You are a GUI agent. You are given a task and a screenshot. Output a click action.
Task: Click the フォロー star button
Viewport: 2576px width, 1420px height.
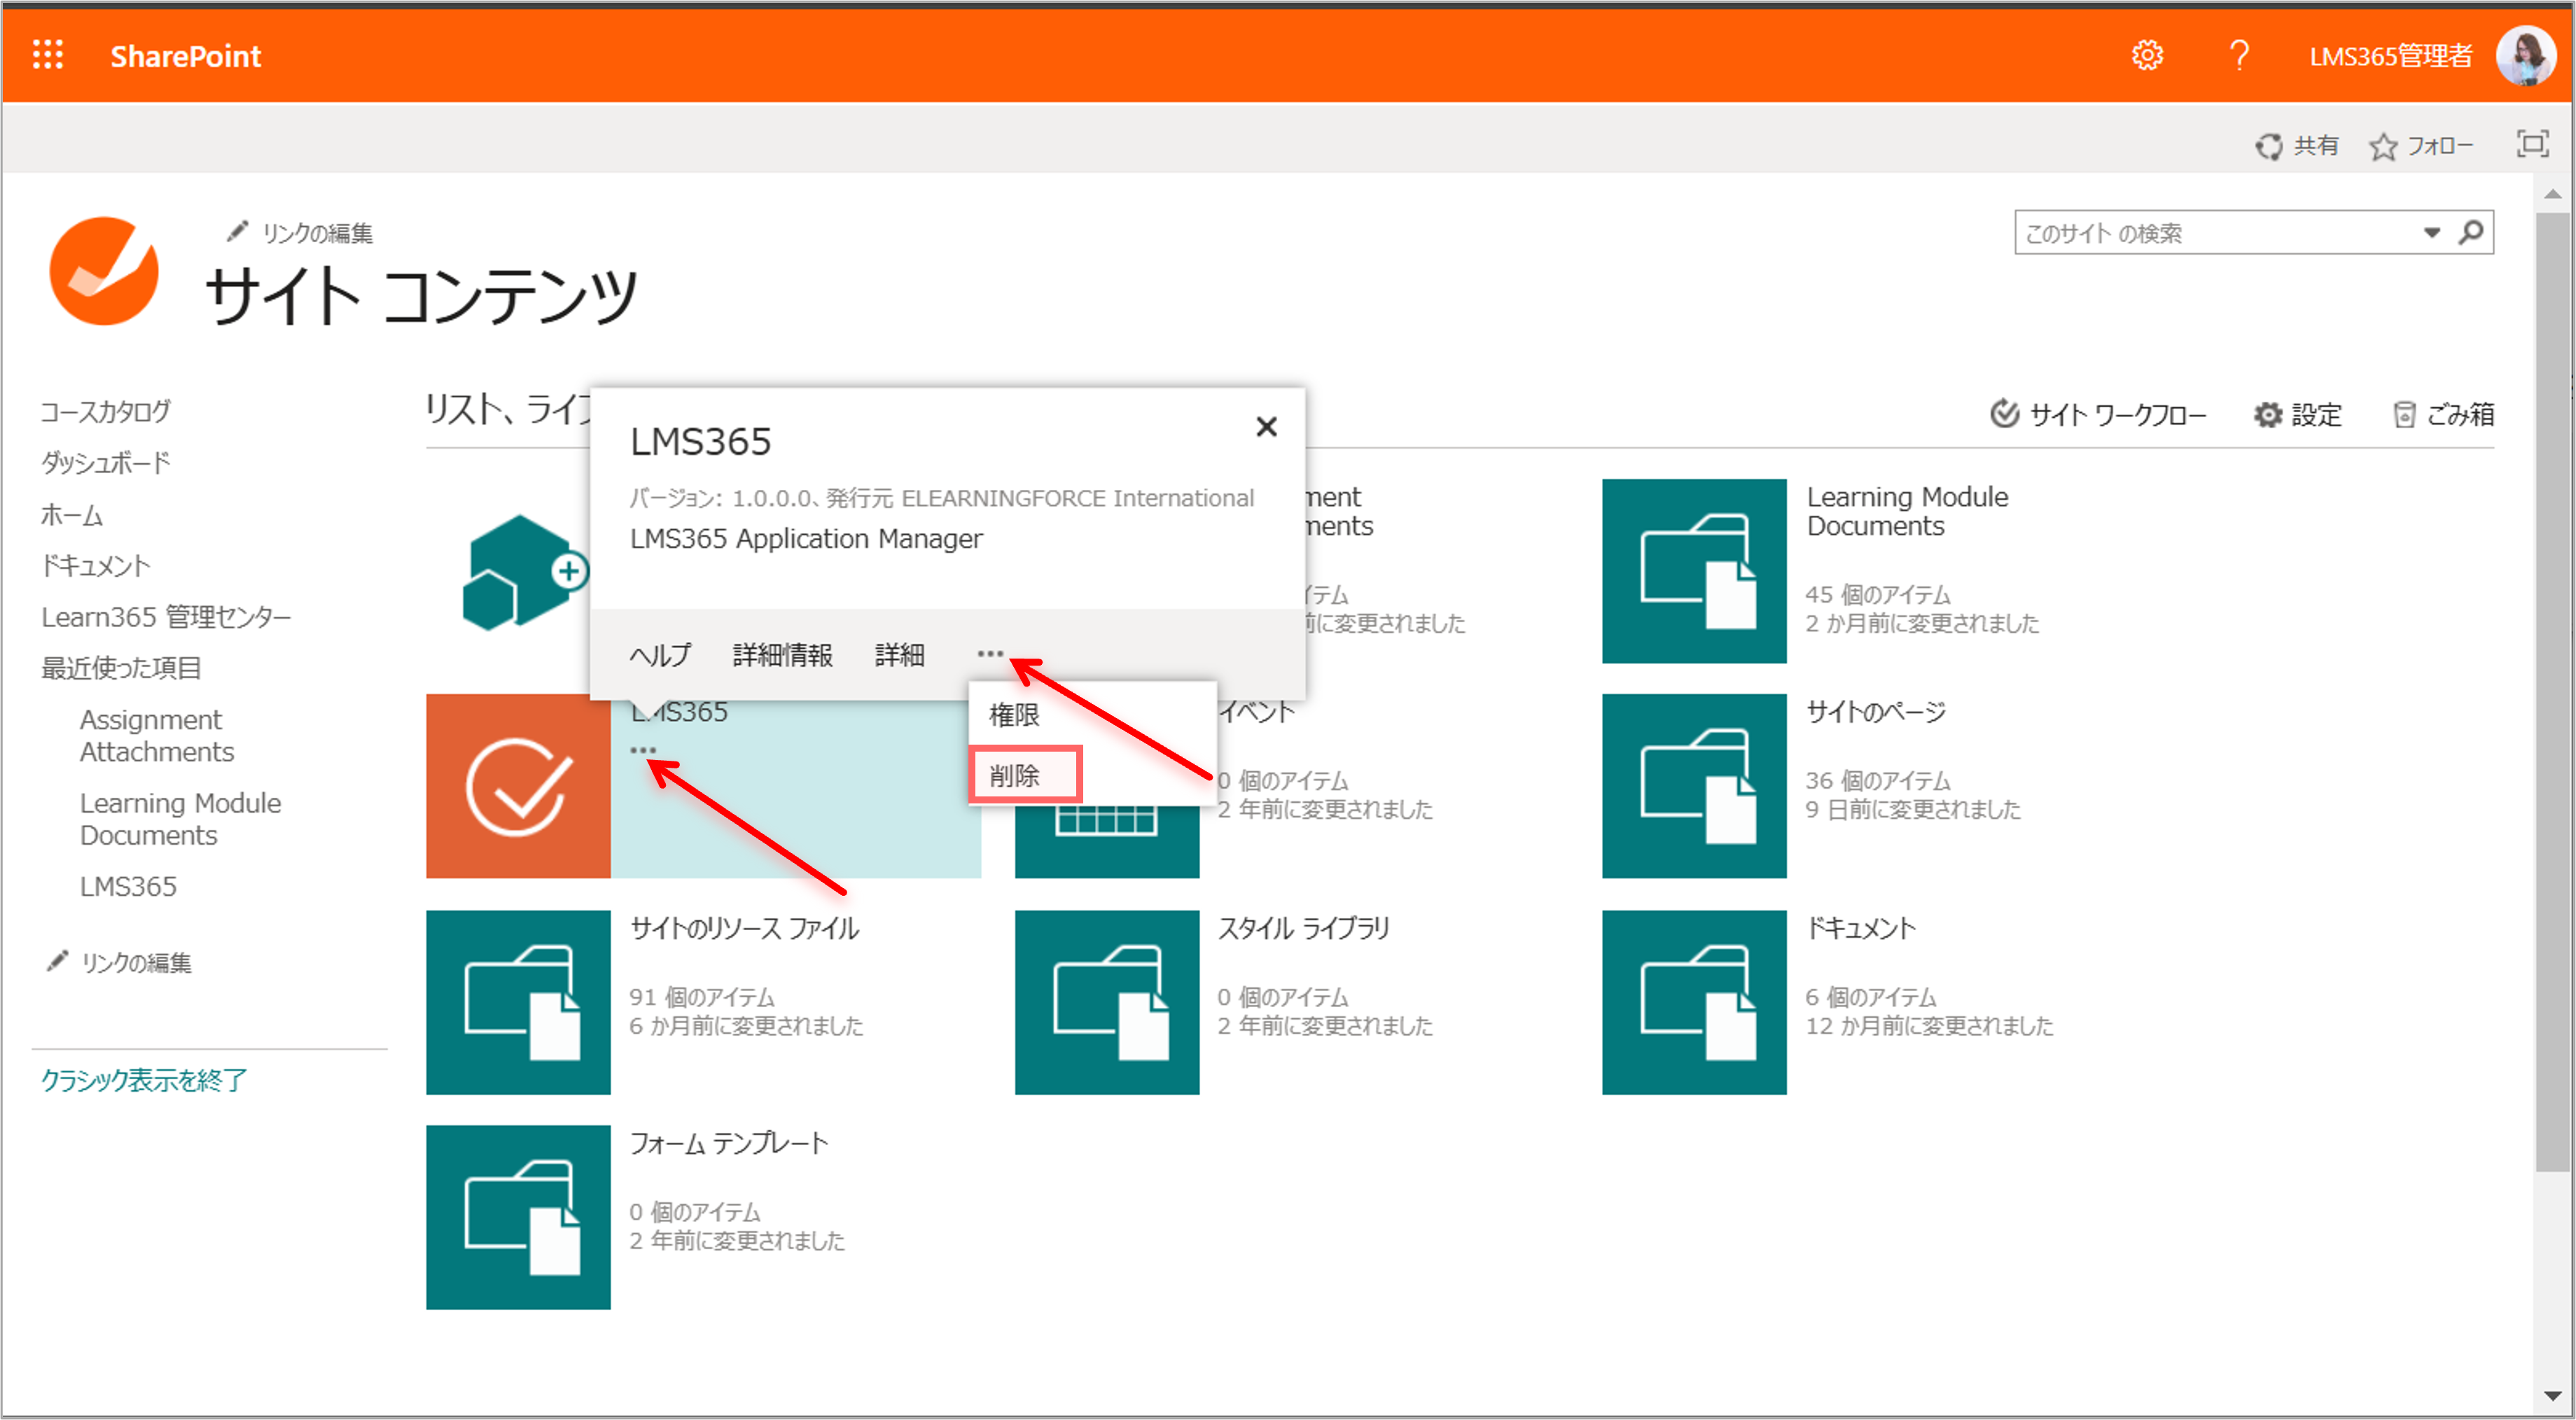[x=2421, y=146]
